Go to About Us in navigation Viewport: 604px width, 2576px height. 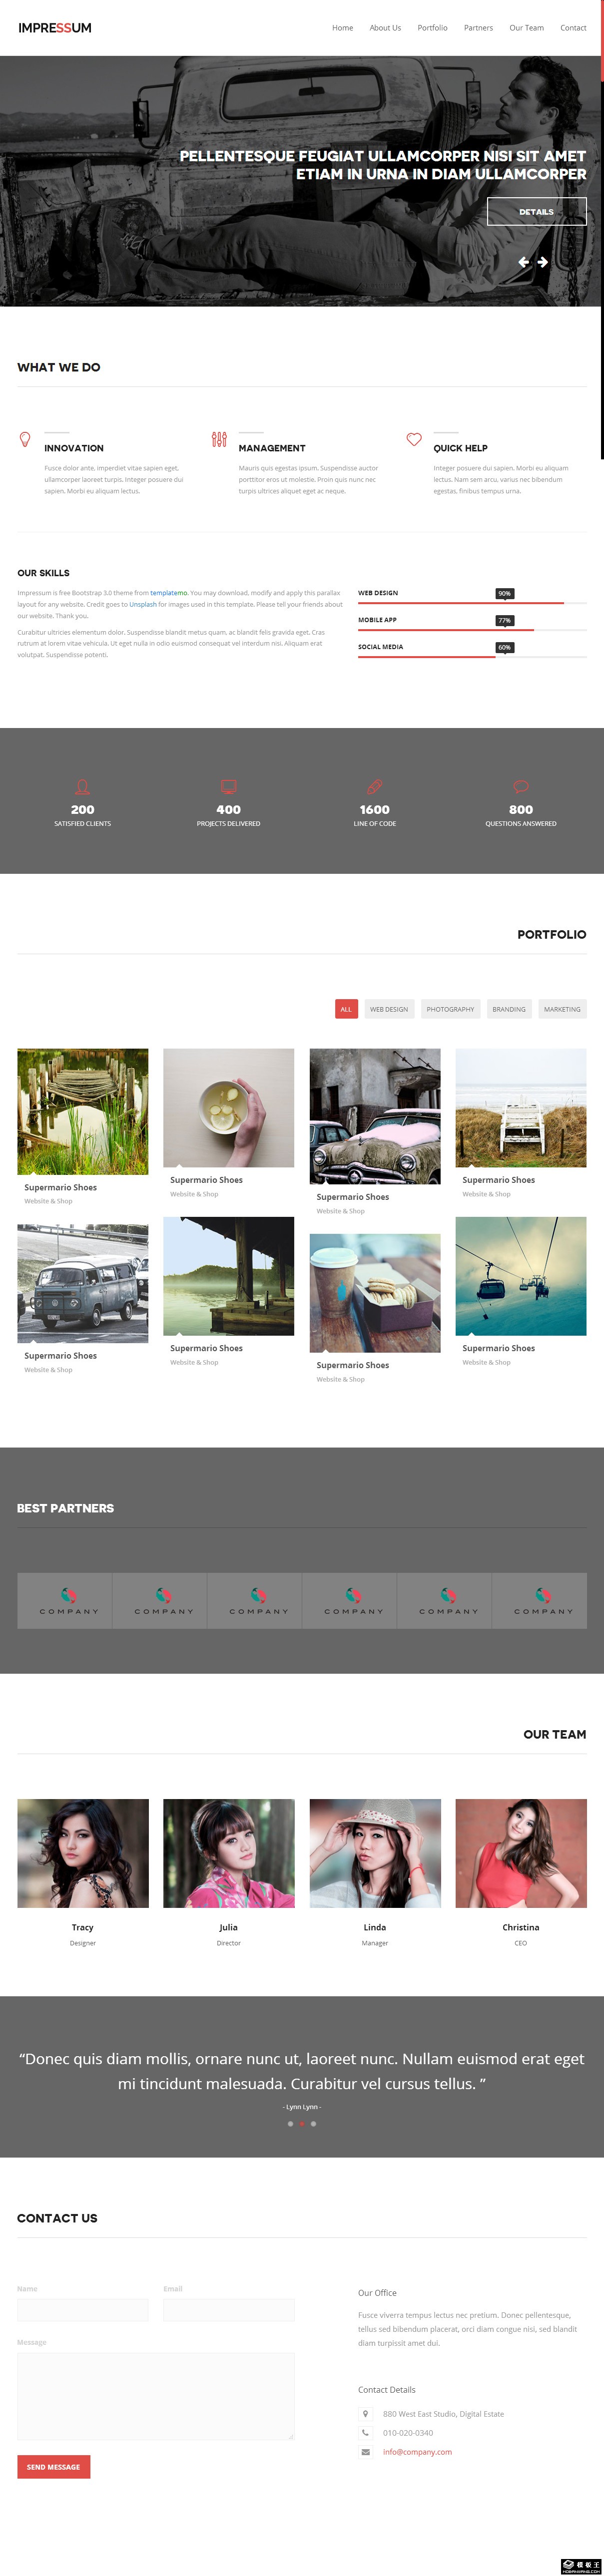[x=385, y=28]
